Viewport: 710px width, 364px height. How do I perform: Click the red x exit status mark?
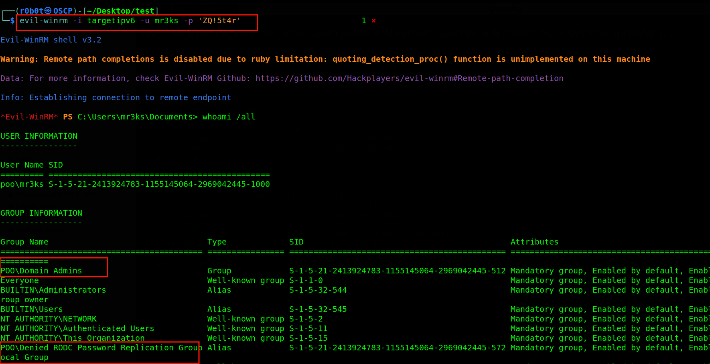pyautogui.click(x=373, y=21)
